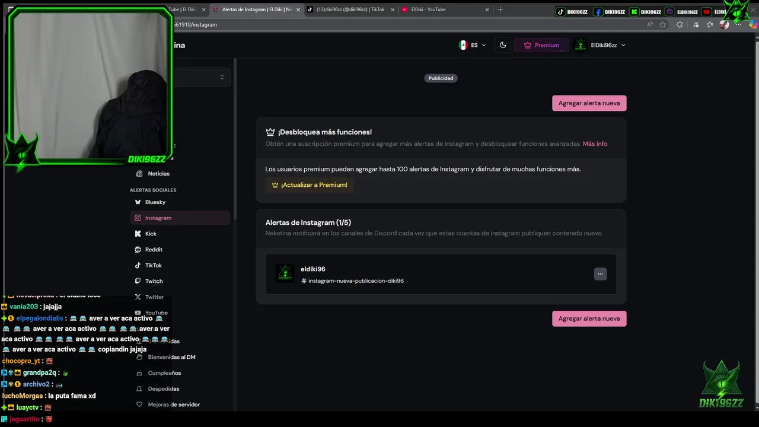Add page to favorites with star icon
Screen dimensions: 759x427
pyautogui.click(x=663, y=25)
